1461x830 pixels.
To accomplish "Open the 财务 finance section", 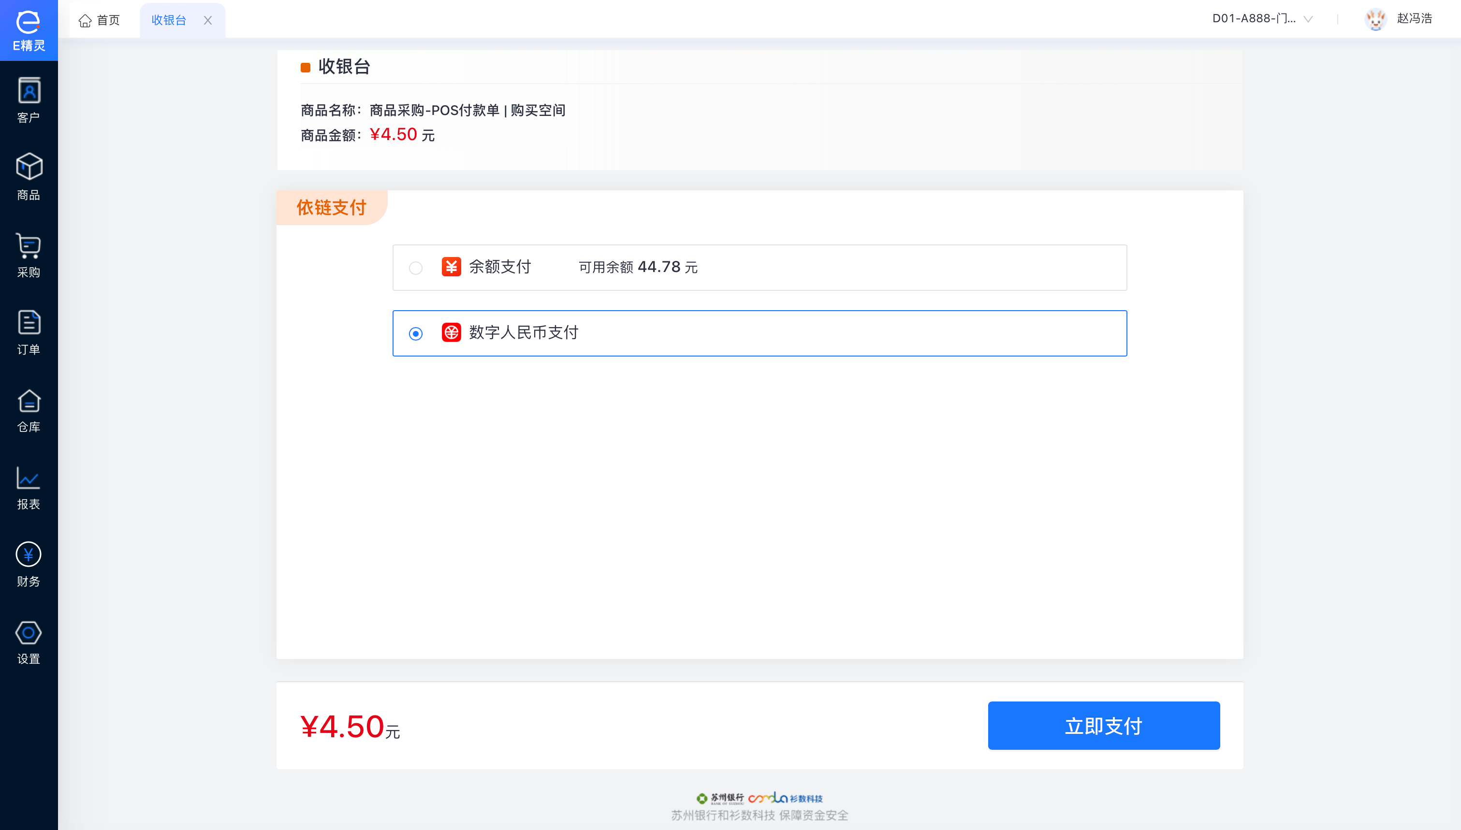I will pos(29,564).
